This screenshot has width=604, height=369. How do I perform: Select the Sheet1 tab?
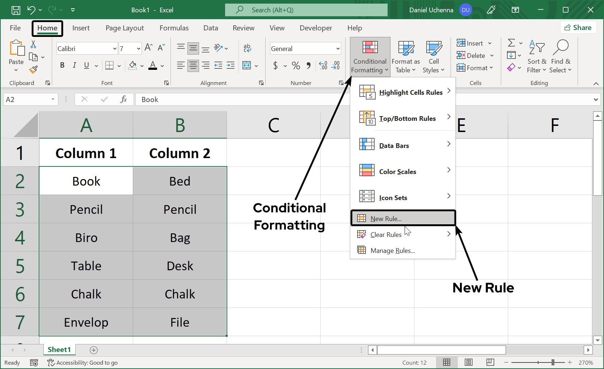59,349
